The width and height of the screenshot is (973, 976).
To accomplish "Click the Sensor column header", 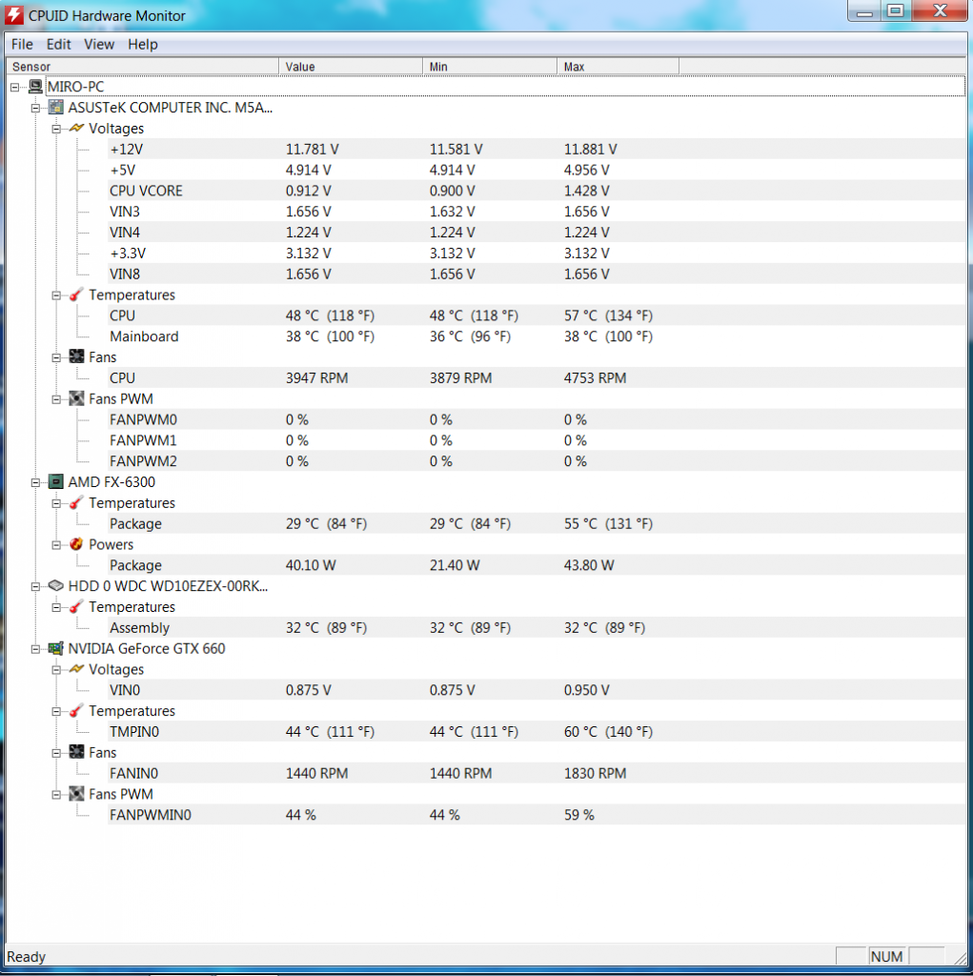I will [x=142, y=66].
